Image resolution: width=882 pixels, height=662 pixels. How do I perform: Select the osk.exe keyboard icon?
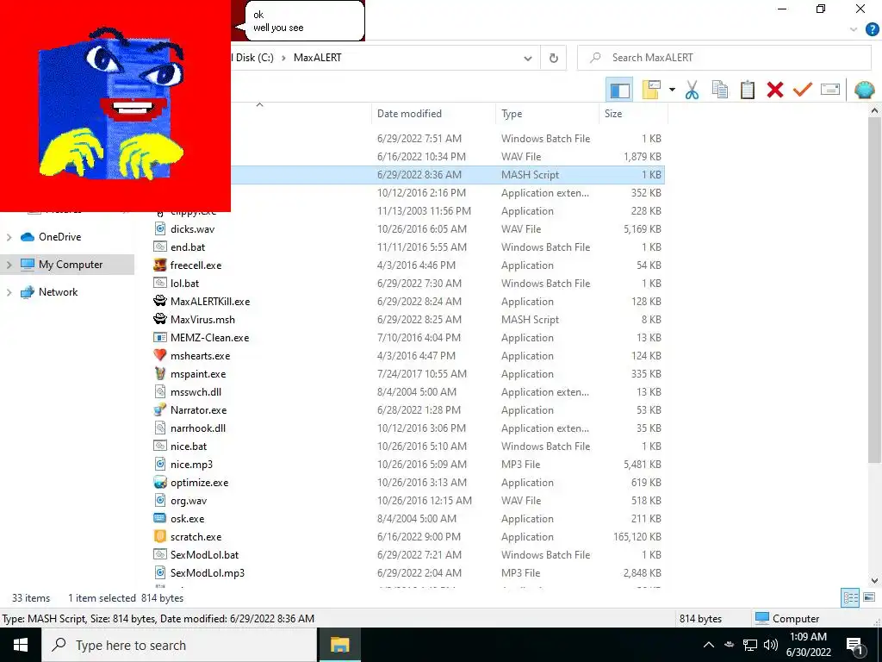click(160, 518)
